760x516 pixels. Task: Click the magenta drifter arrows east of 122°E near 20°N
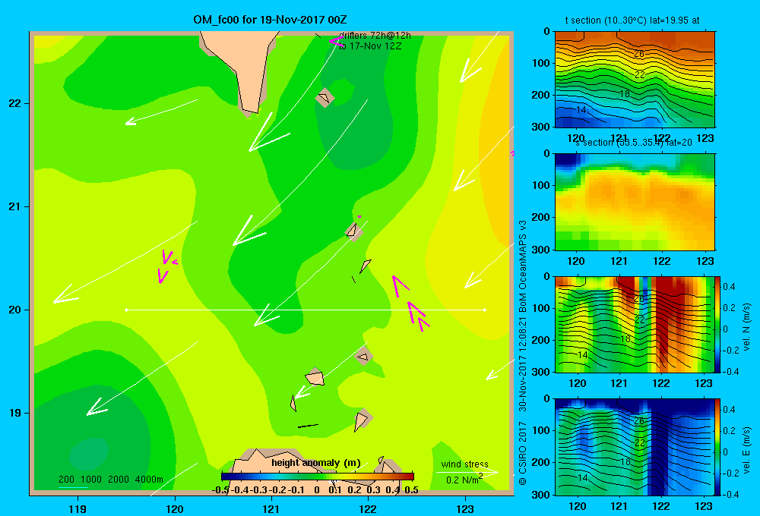click(411, 303)
